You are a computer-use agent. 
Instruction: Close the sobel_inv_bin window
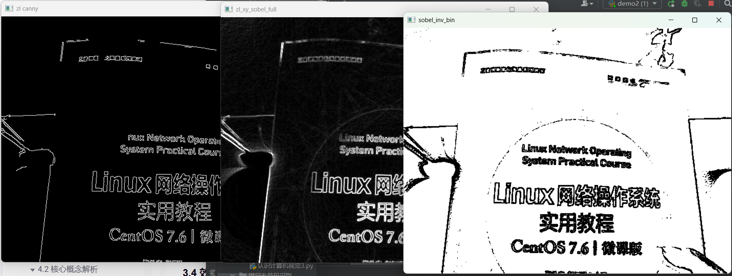718,20
